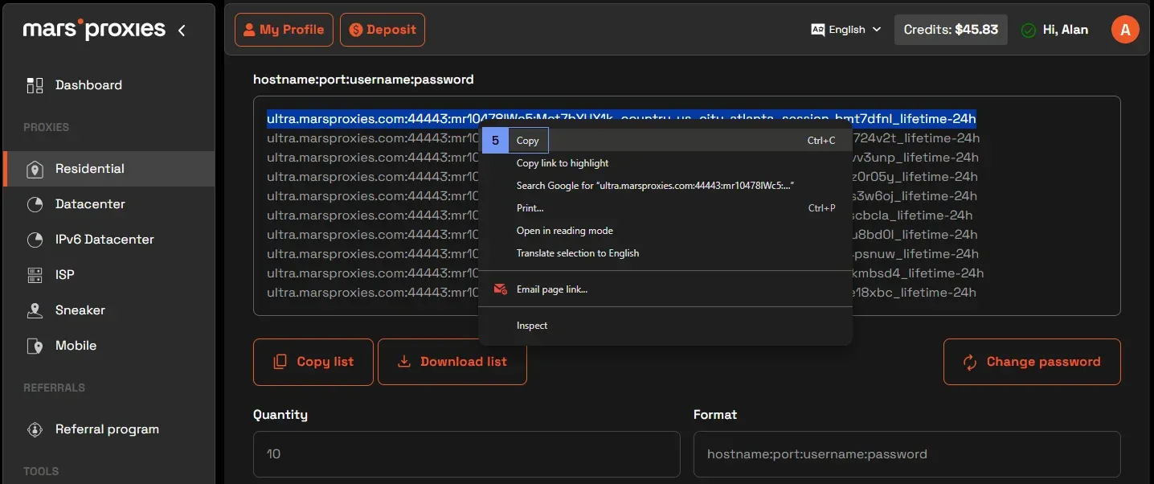1154x484 pixels.
Task: Click the Copy list button
Action: (x=313, y=362)
